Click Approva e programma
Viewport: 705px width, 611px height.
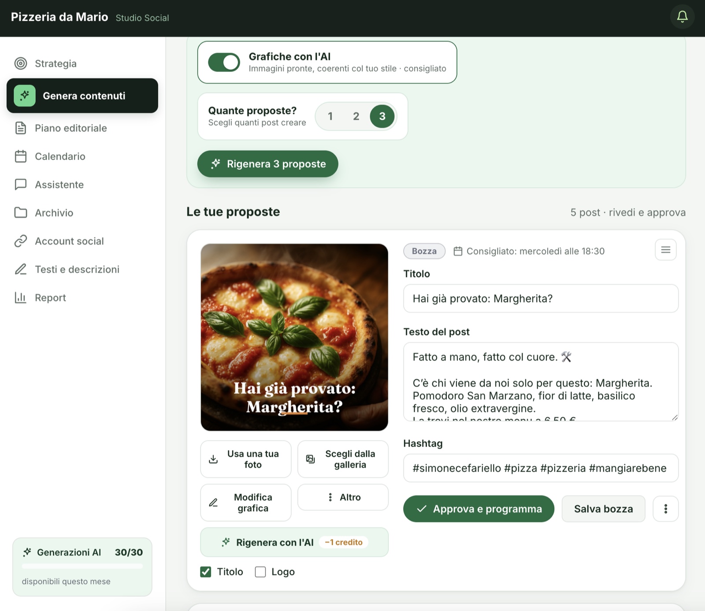479,509
